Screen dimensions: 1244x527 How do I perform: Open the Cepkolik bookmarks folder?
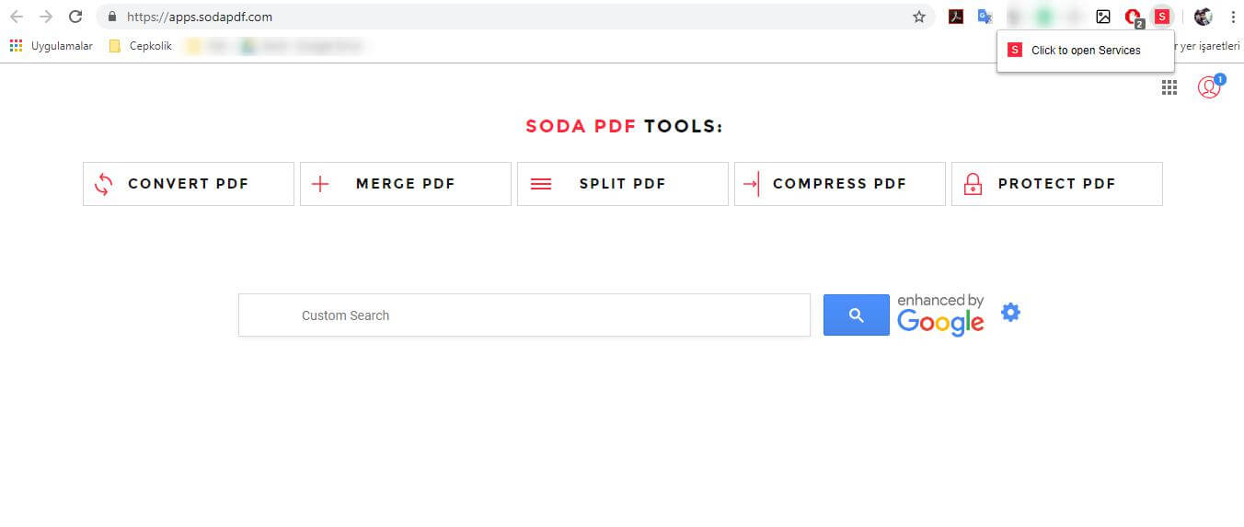141,46
